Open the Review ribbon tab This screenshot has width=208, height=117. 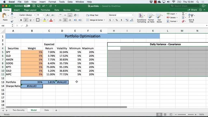coord(67,10)
